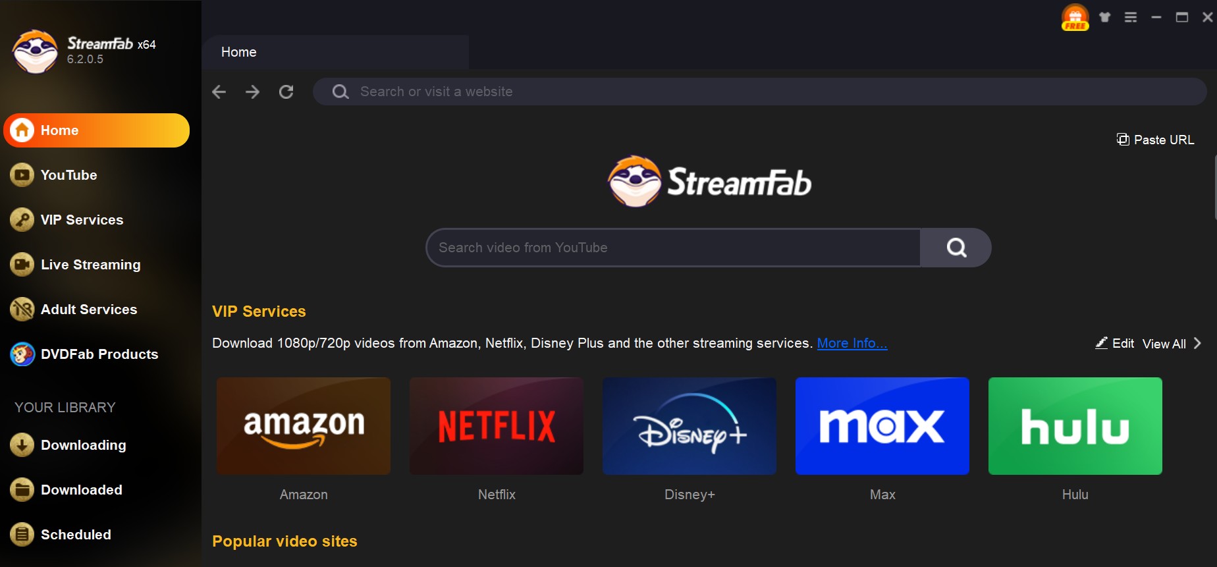Focus the 'Search or visit a website' bar
This screenshot has height=567, width=1217.
[x=759, y=92]
